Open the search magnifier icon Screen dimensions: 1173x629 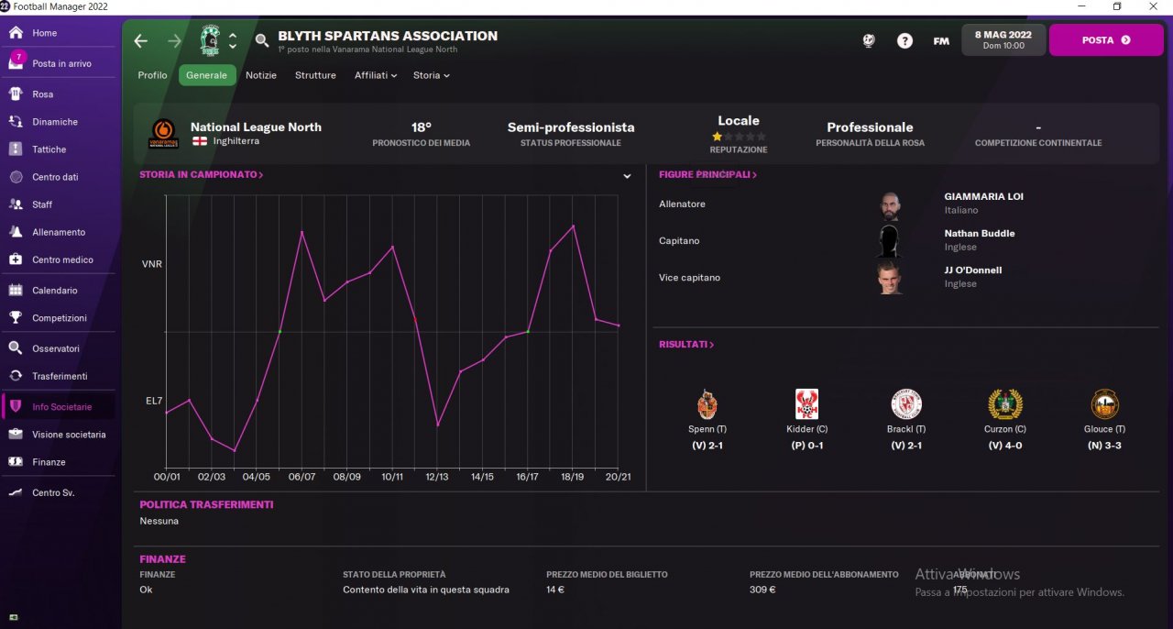262,40
